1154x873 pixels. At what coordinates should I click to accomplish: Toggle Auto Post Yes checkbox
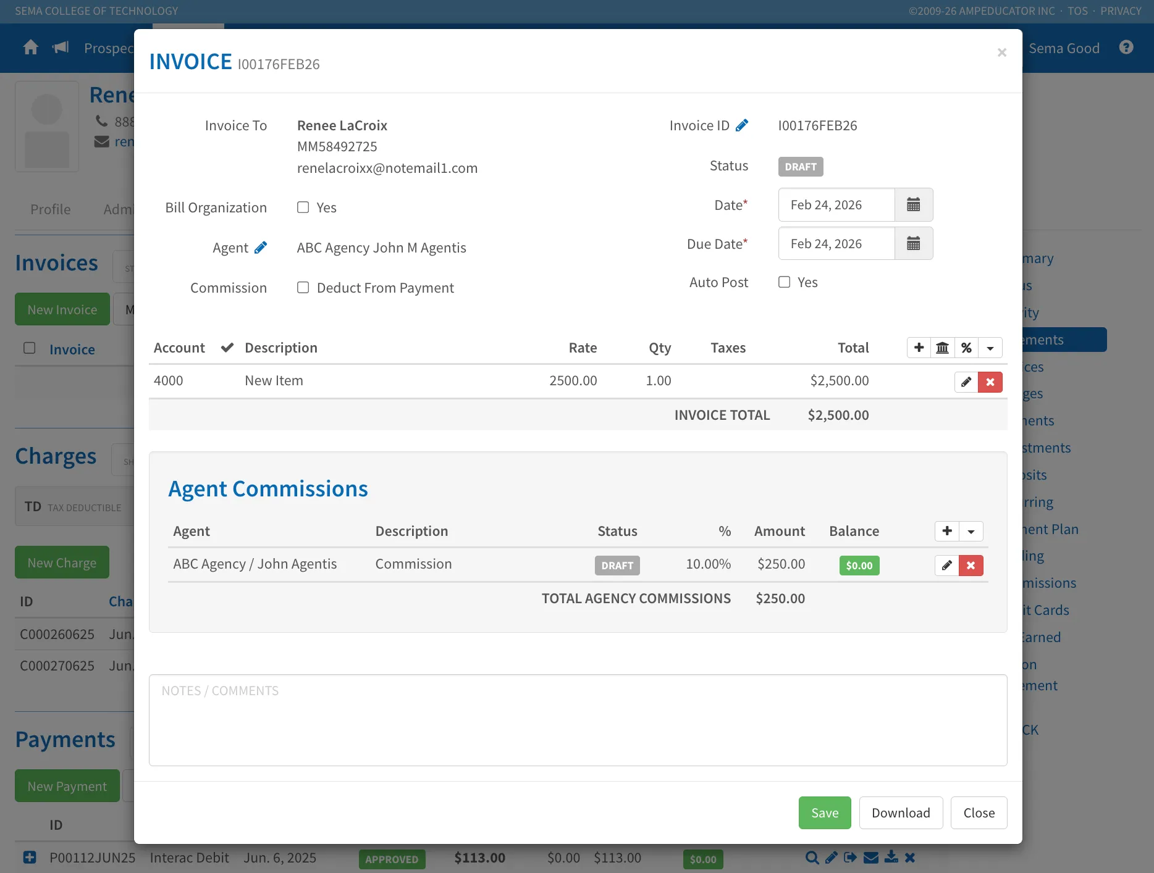[784, 282]
